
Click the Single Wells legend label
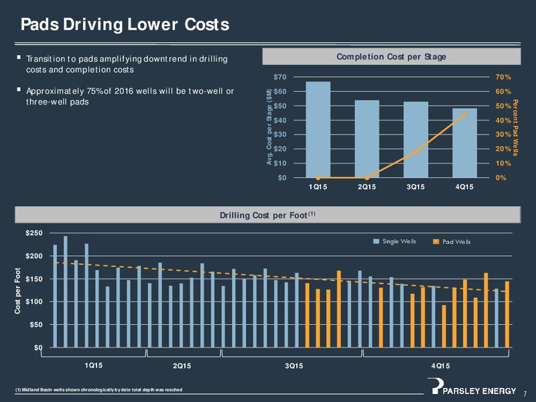(x=399, y=241)
